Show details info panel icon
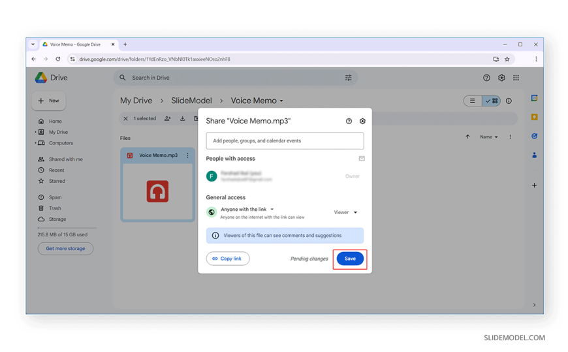Viewport: 568px width, 352px height. [x=509, y=101]
